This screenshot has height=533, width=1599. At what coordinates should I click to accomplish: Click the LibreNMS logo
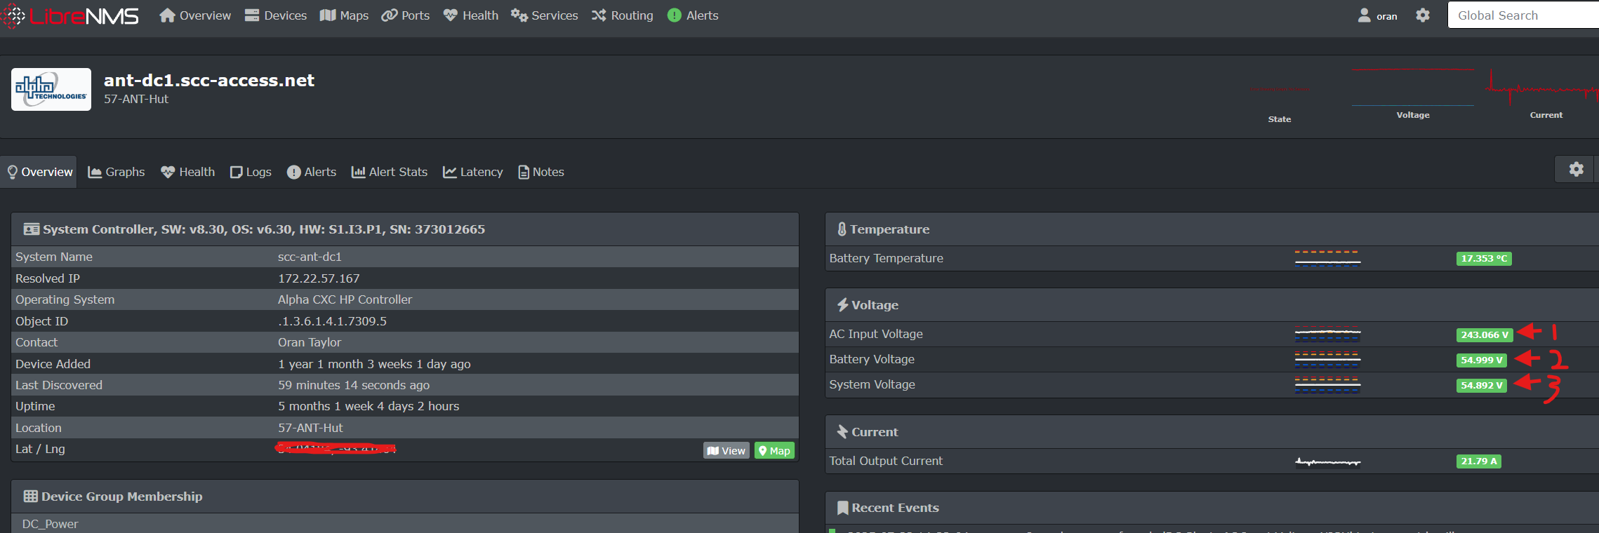(70, 15)
